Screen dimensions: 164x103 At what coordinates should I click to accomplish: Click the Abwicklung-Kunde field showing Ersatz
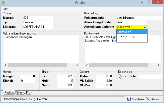click(138, 22)
